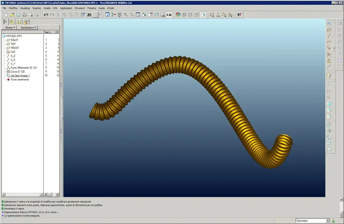Screen dimensions: 344x224
Task: Open an existing file with folder icon
Action: click(x=12, y=15)
